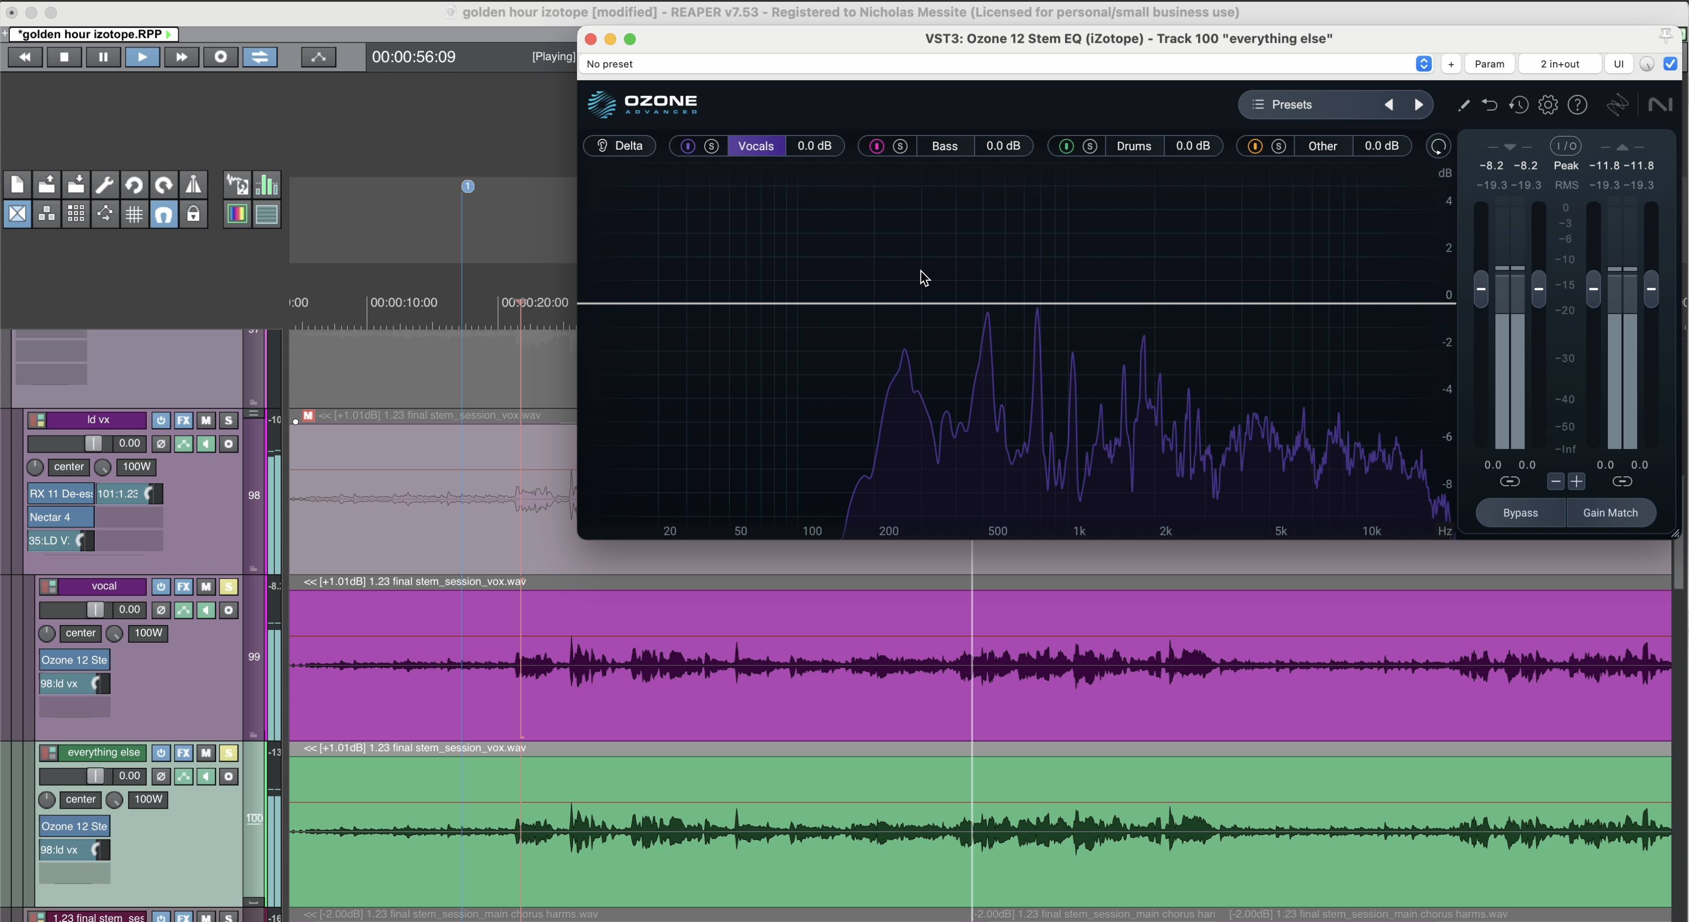Solo the Drums stem in Ozone
The width and height of the screenshot is (1689, 922).
point(1089,146)
